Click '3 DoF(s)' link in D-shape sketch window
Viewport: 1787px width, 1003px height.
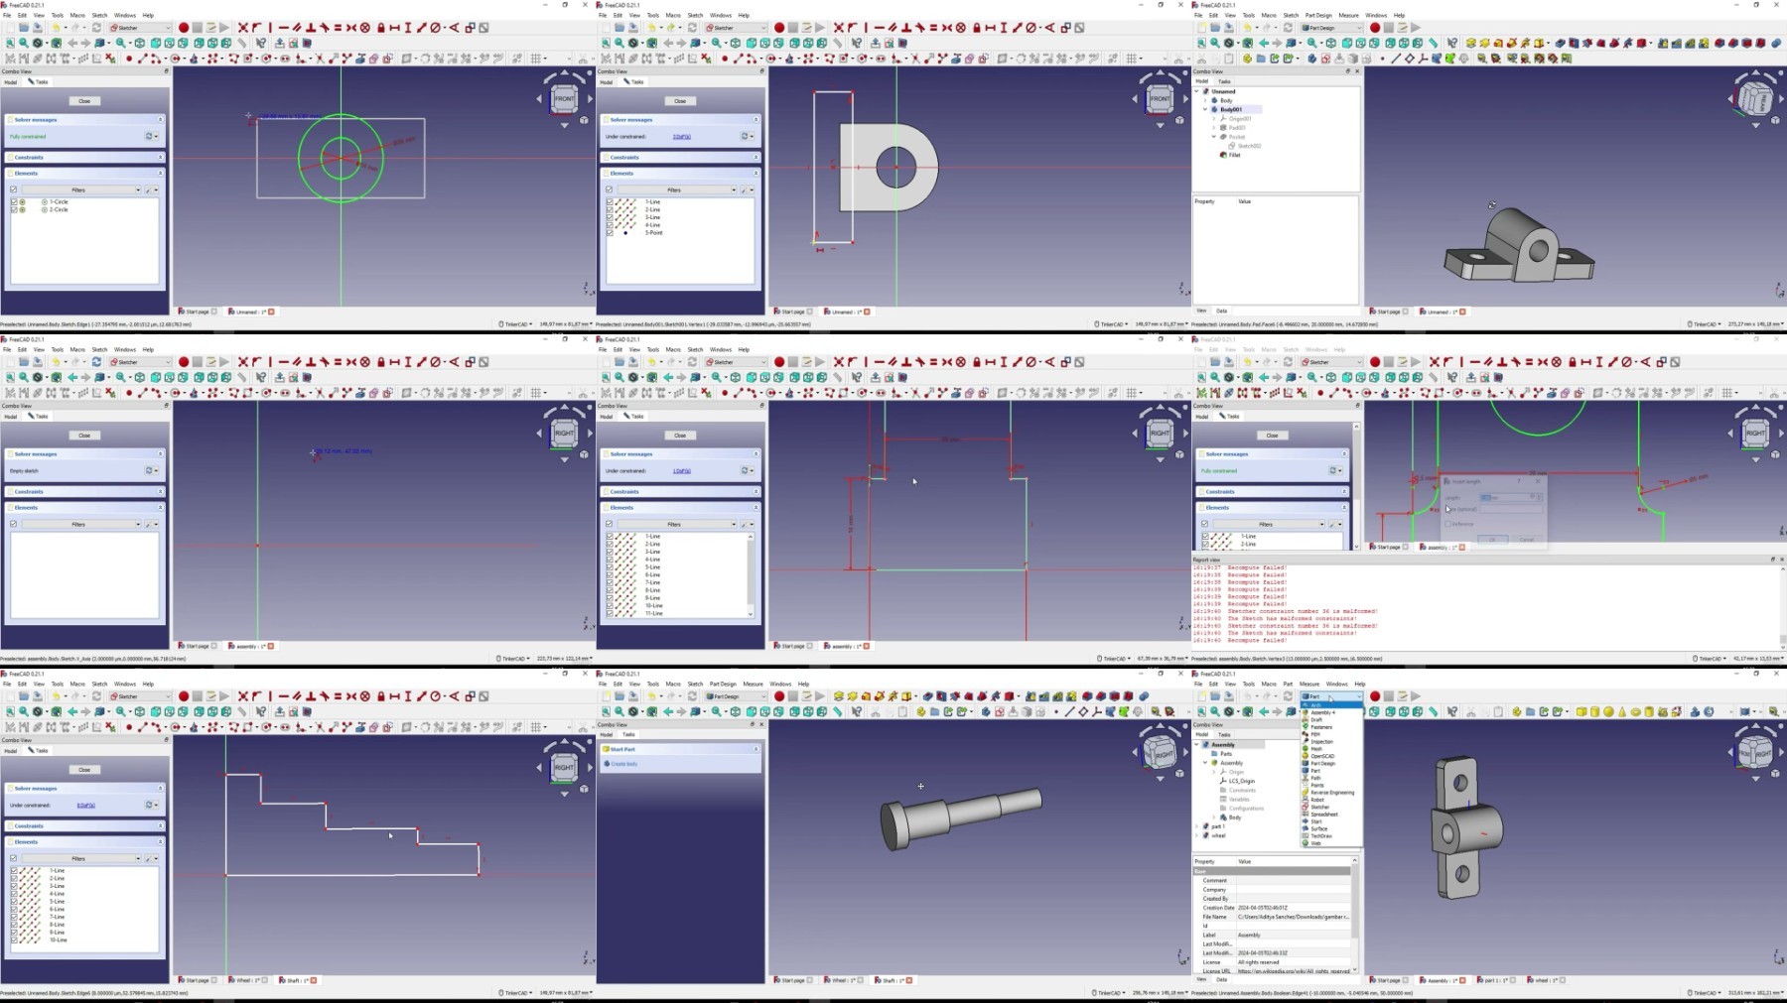click(x=681, y=136)
